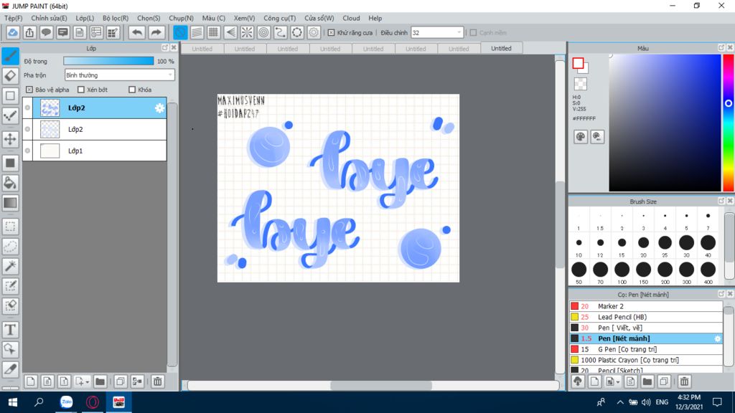
Task: Open the Cloud menu
Action: [x=351, y=18]
